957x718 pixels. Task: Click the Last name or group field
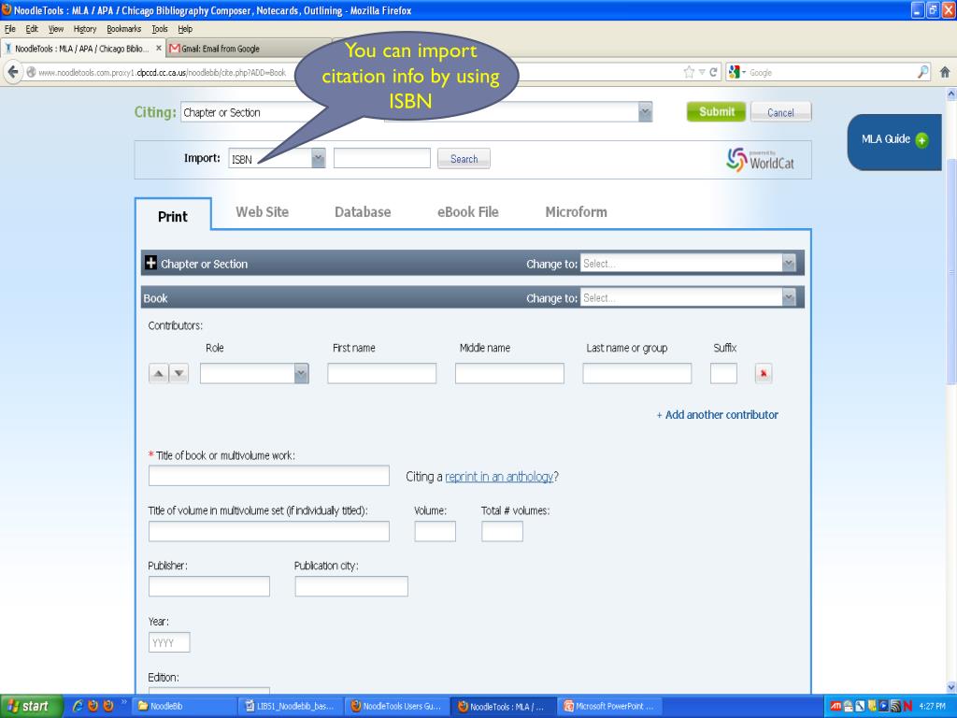637,373
